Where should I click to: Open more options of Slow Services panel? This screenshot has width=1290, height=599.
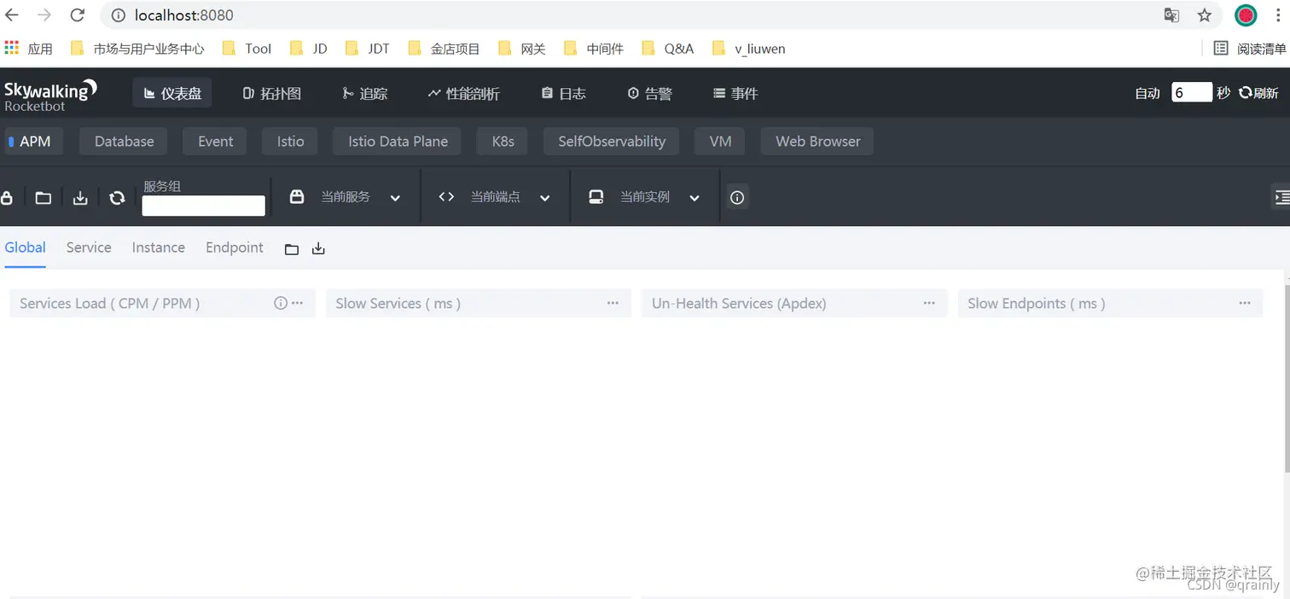tap(613, 303)
